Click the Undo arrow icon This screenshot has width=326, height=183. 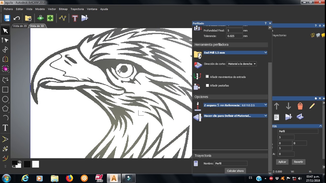pos(17,18)
